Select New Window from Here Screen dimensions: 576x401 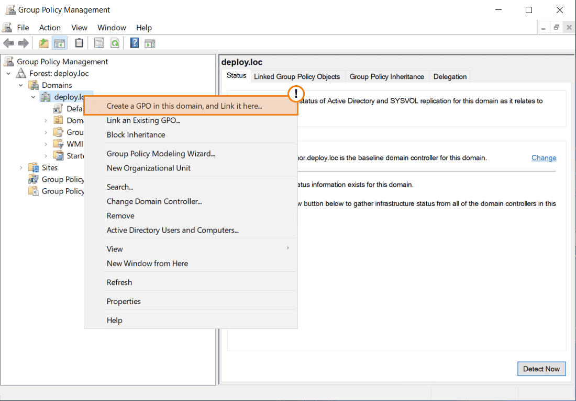(x=191, y=263)
